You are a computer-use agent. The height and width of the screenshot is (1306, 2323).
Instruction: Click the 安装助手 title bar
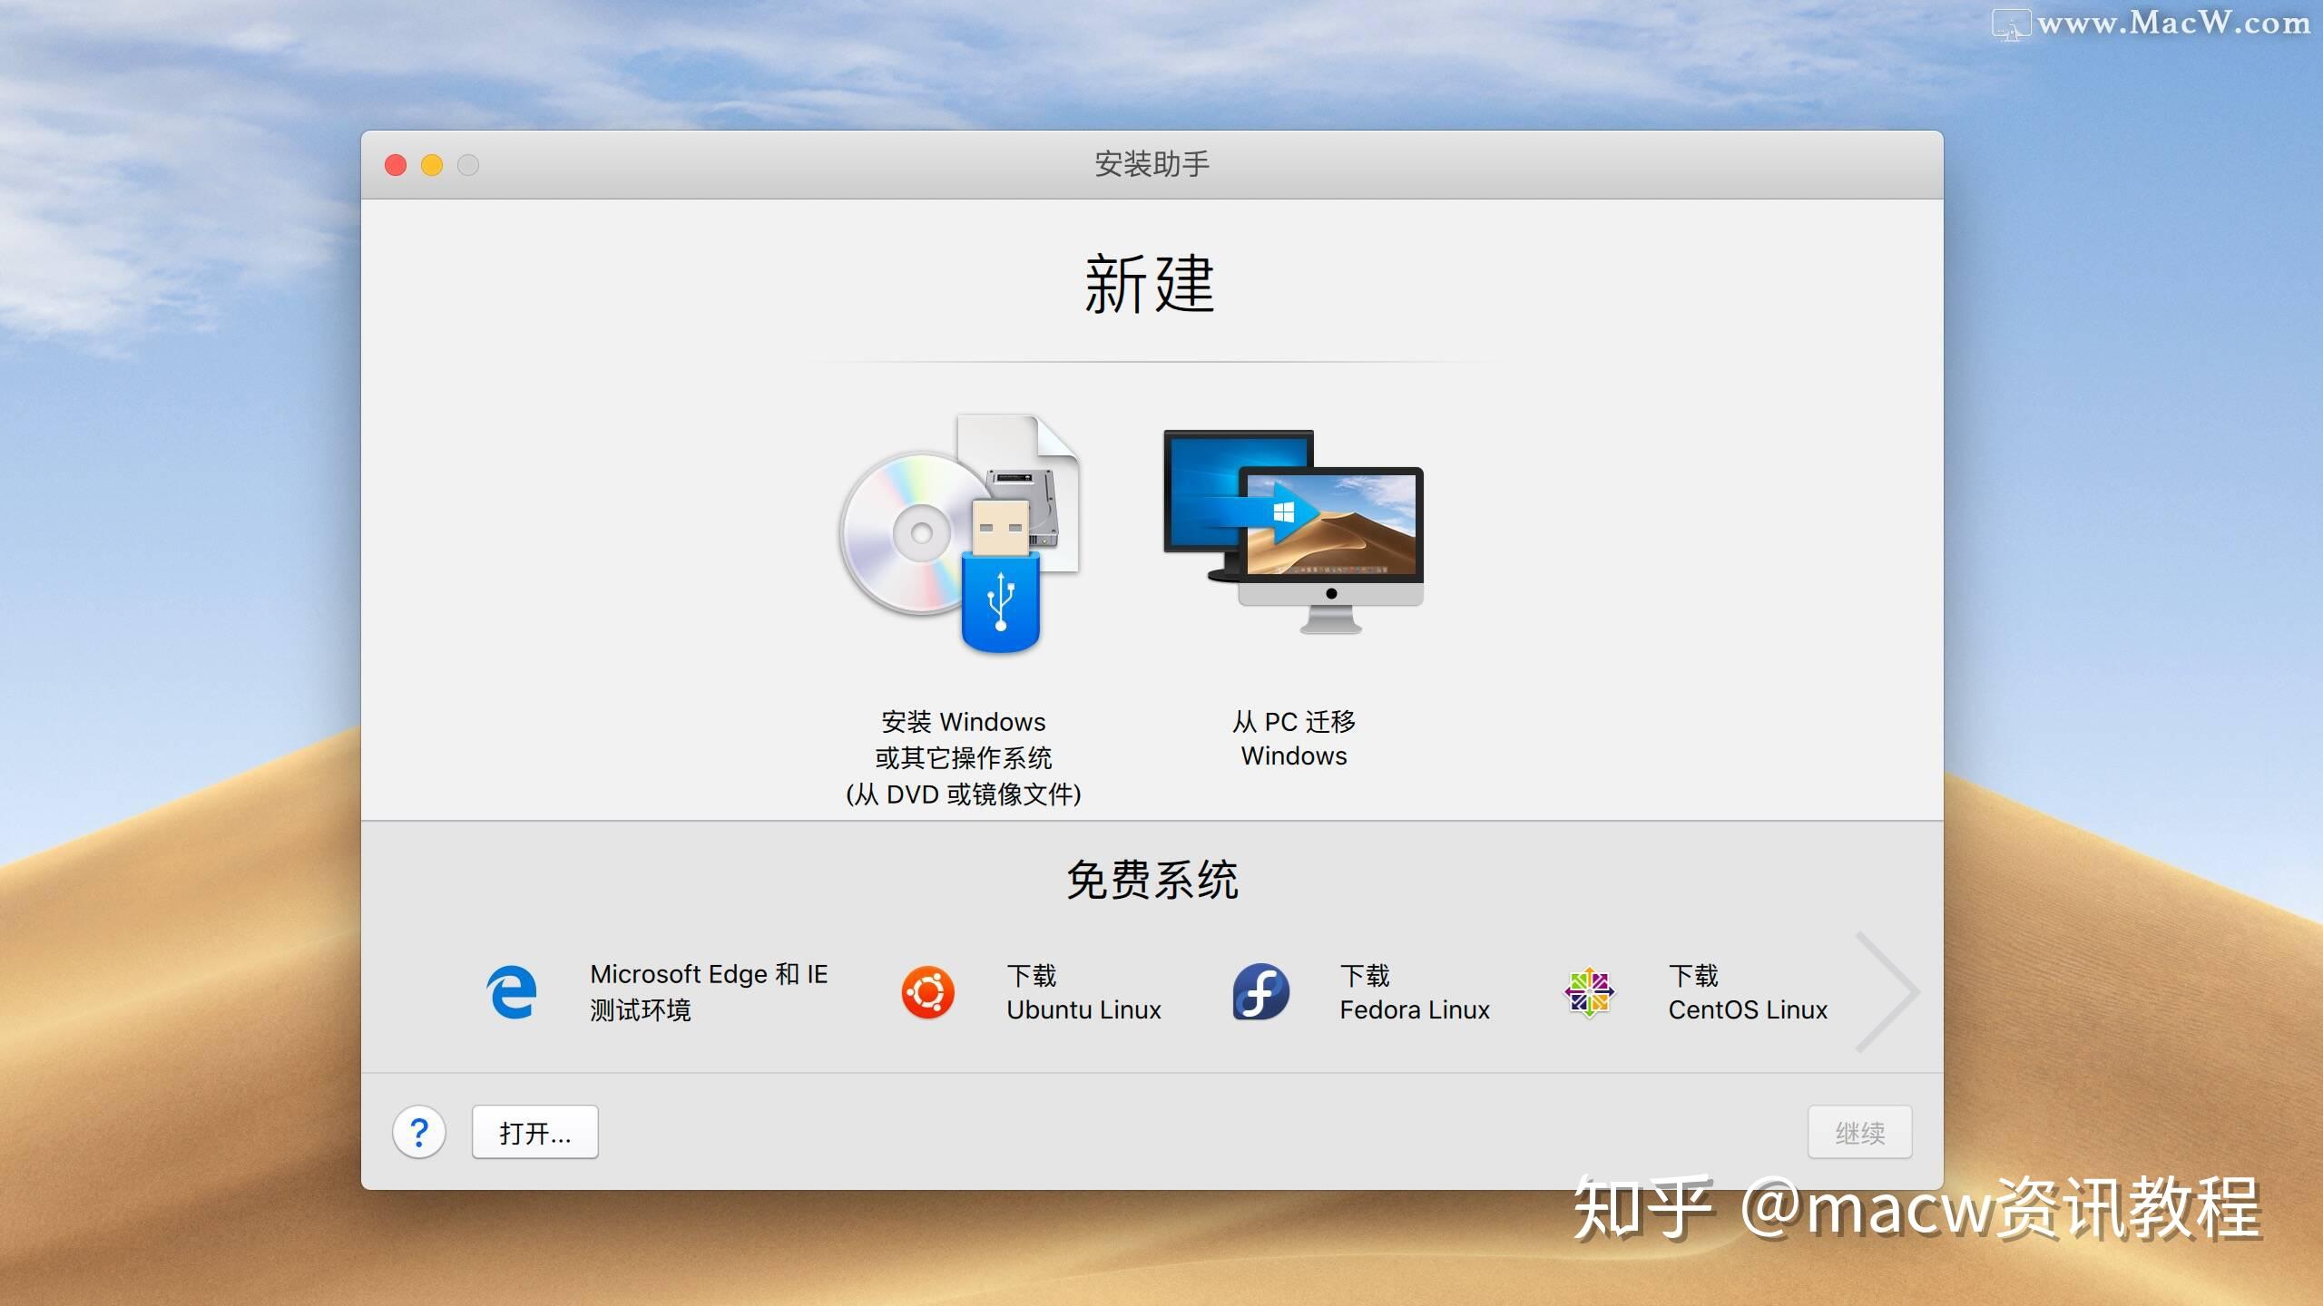[x=1153, y=164]
